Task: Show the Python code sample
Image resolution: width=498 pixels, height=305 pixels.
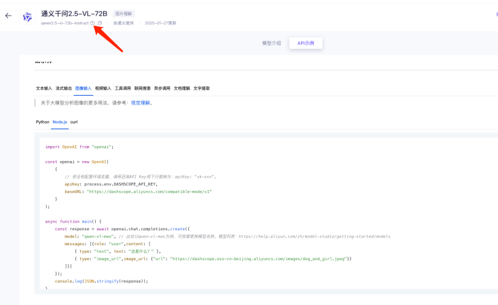Action: tap(42, 122)
